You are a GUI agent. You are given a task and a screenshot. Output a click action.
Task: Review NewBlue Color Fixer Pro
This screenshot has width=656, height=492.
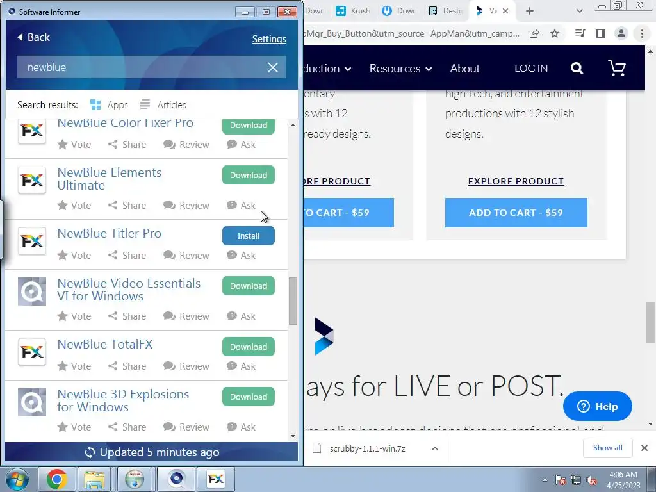[x=186, y=145]
